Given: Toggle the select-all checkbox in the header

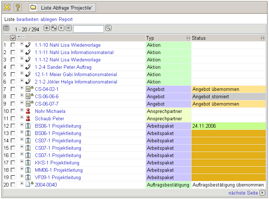Looking at the screenshot, I should [13, 38].
